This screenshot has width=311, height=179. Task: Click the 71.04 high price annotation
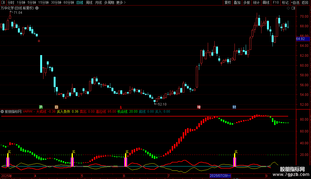[18, 13]
